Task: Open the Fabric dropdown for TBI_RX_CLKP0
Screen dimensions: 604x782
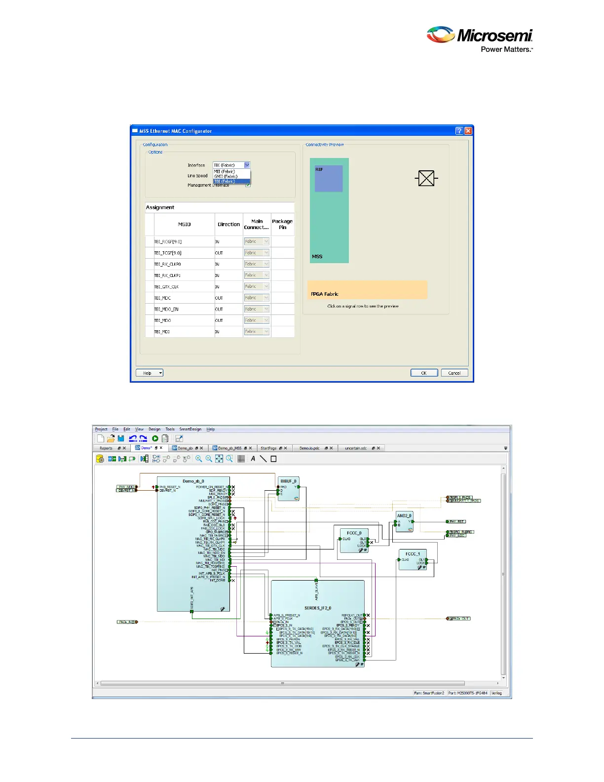Action: (266, 264)
